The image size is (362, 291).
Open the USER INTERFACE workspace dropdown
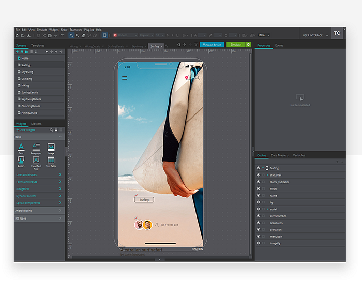point(315,35)
